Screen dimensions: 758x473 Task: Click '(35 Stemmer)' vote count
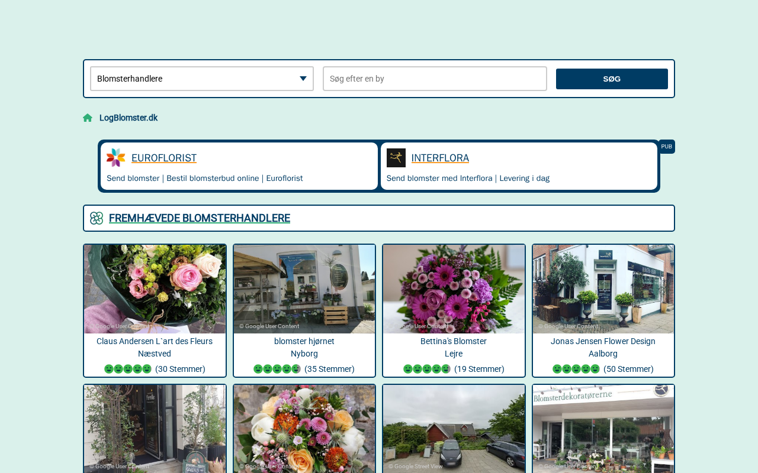[x=330, y=369]
